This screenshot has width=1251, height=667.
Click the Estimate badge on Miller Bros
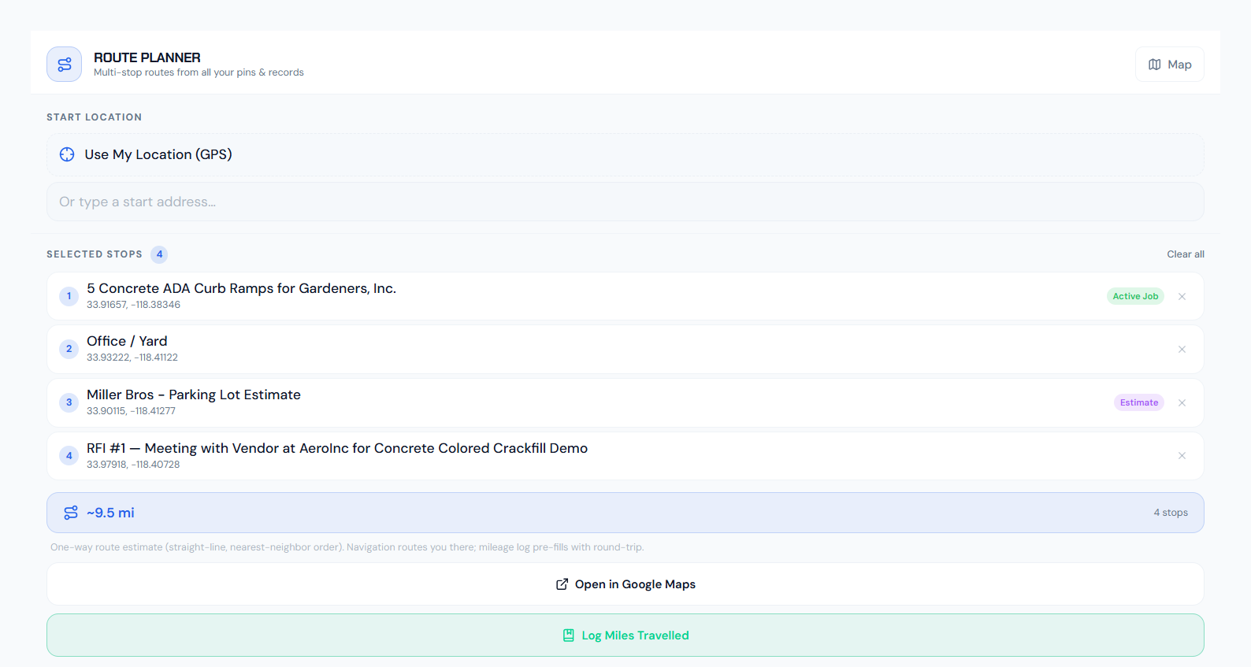[1139, 402]
